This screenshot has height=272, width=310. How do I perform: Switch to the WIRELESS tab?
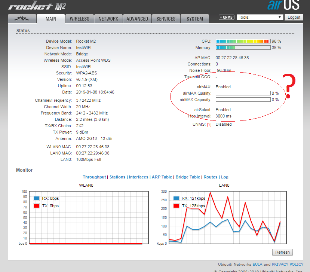click(79, 19)
